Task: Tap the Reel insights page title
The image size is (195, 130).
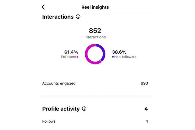Action: click(95, 7)
